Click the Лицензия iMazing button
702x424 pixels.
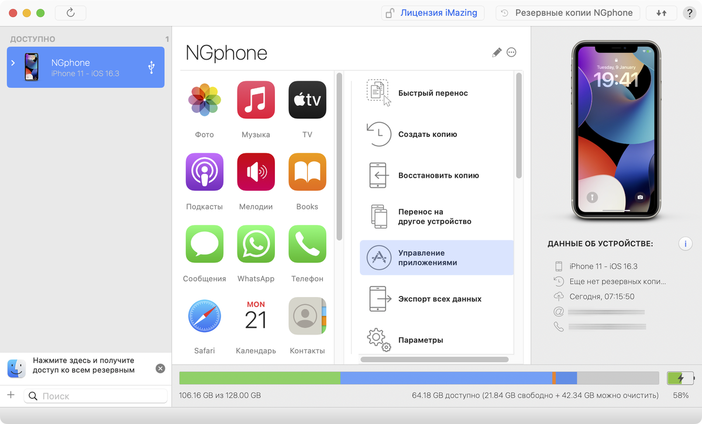(433, 13)
